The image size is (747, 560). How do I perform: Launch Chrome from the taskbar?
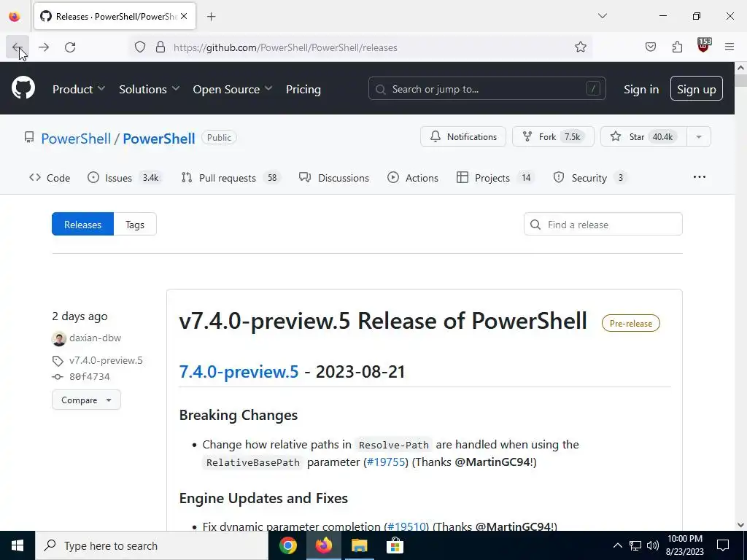click(287, 545)
